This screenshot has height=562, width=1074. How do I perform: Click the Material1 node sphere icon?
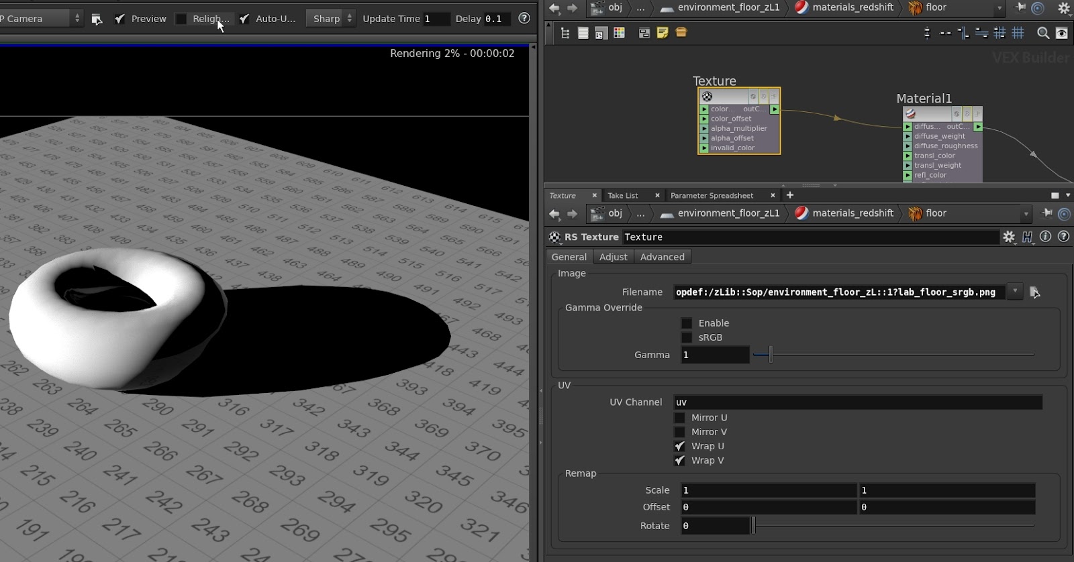point(911,114)
